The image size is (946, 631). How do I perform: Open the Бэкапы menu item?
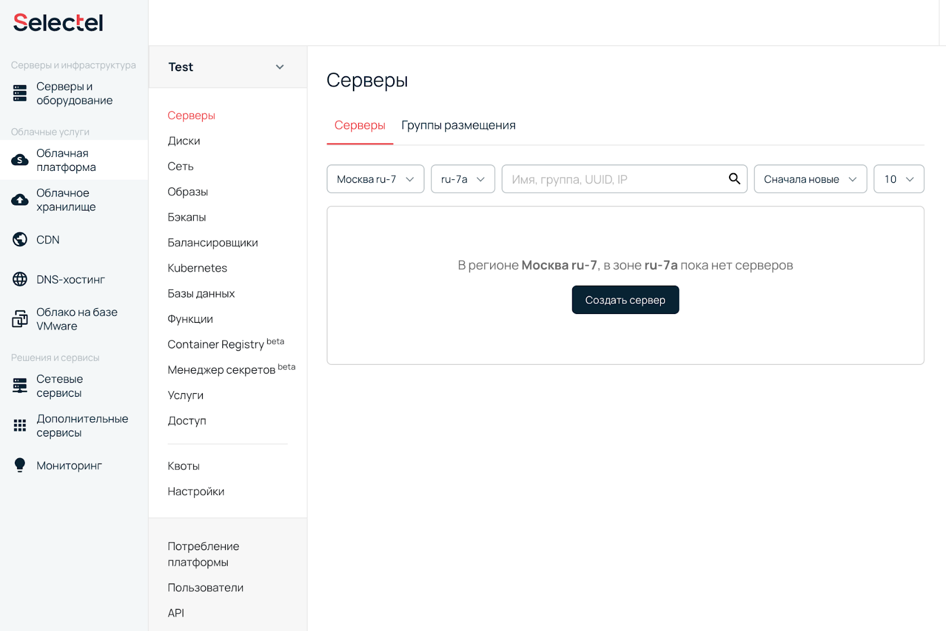187,217
